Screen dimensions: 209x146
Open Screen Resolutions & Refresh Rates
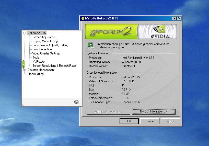54,66
